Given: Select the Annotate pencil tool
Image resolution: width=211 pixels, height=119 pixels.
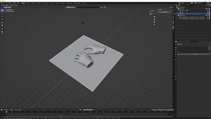Looking at the screenshot, I should pos(2,29).
